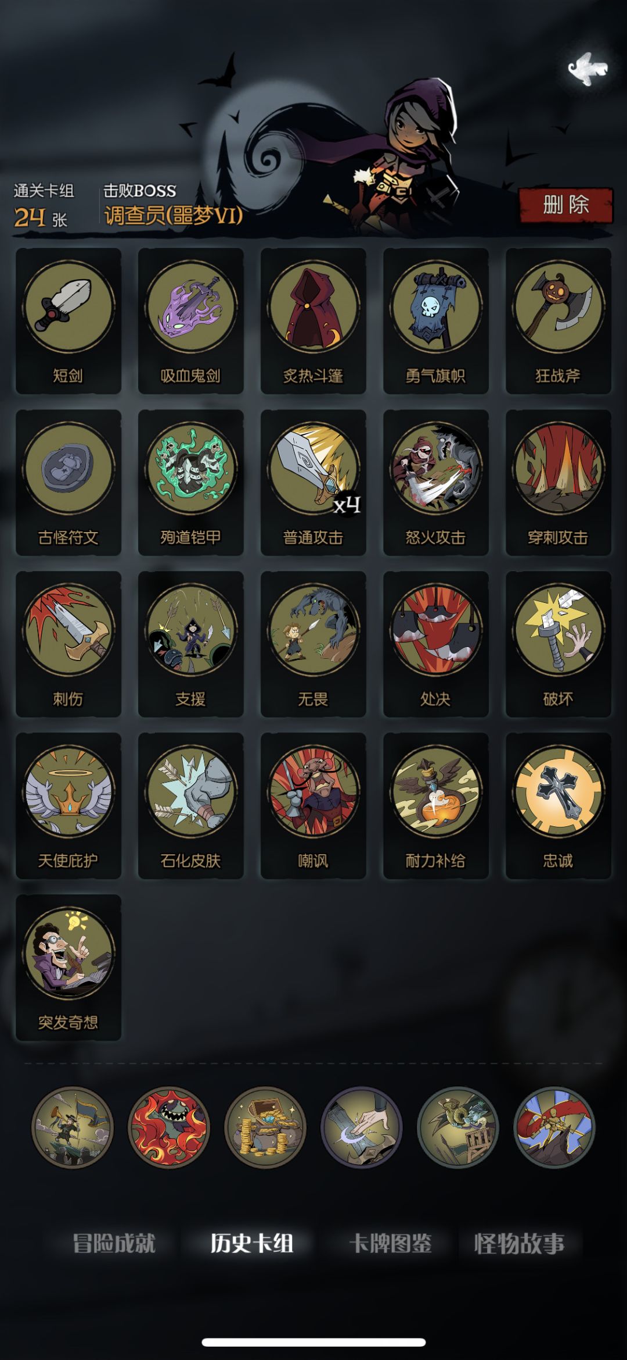This screenshot has width=627, height=1360.
Task: Tap the white ghost icon at top right
Action: [588, 69]
